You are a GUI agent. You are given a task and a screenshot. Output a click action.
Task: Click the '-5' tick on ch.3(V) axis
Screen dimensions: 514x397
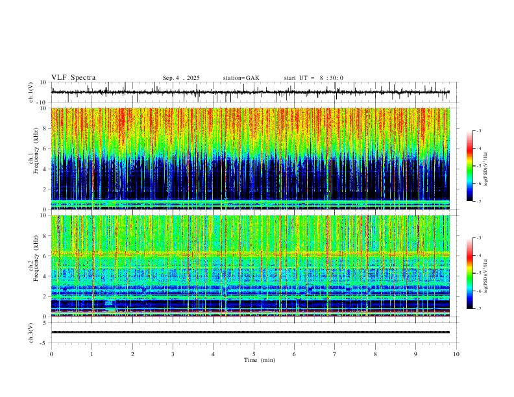[x=44, y=343]
